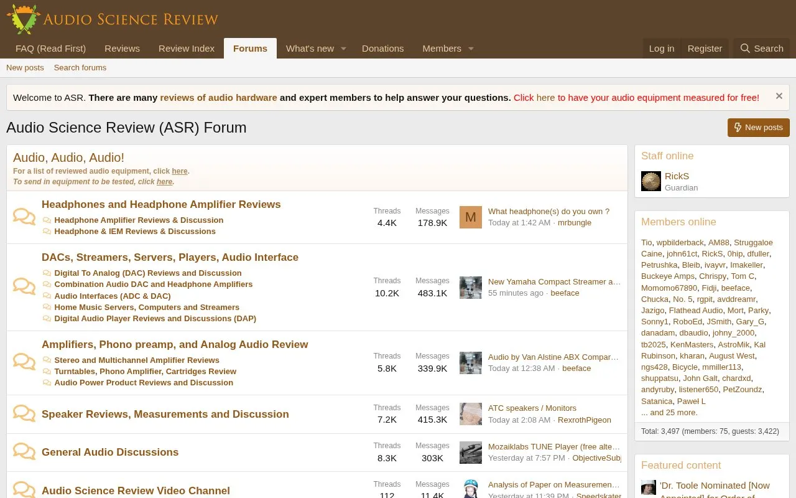Click avatar next to ATC speakers / Monitors
Viewport: 796px width, 498px height.
(x=471, y=414)
